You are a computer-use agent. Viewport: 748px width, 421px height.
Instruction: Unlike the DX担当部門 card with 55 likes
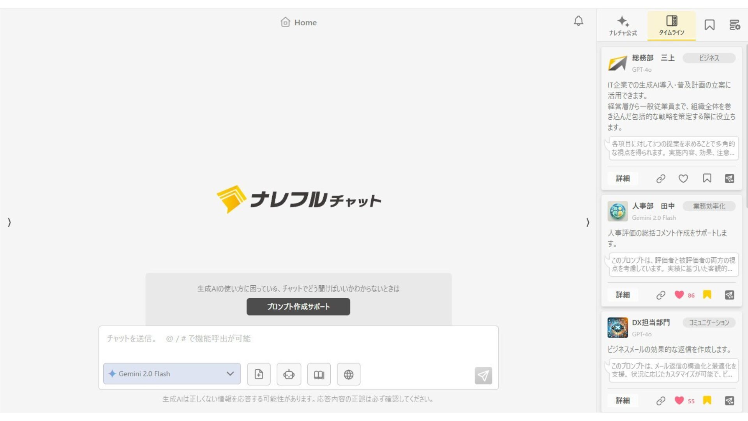(679, 400)
